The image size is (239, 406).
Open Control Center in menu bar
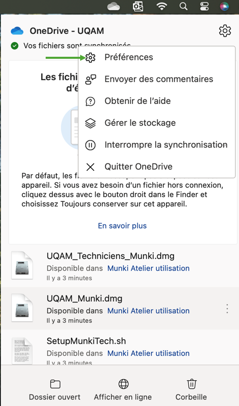204,6
